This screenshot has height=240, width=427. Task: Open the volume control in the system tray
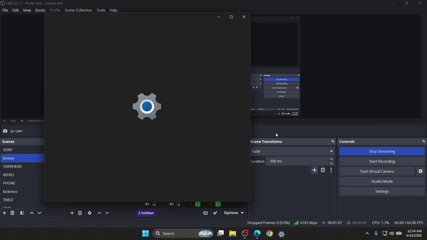point(391,233)
